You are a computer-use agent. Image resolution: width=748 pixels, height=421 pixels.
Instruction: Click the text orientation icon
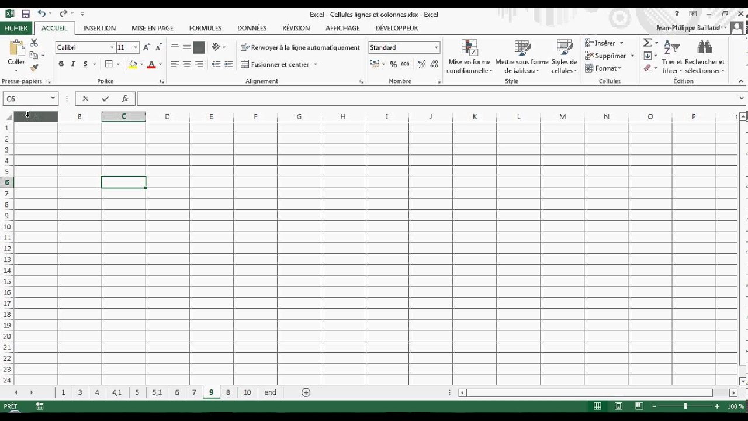pyautogui.click(x=216, y=47)
